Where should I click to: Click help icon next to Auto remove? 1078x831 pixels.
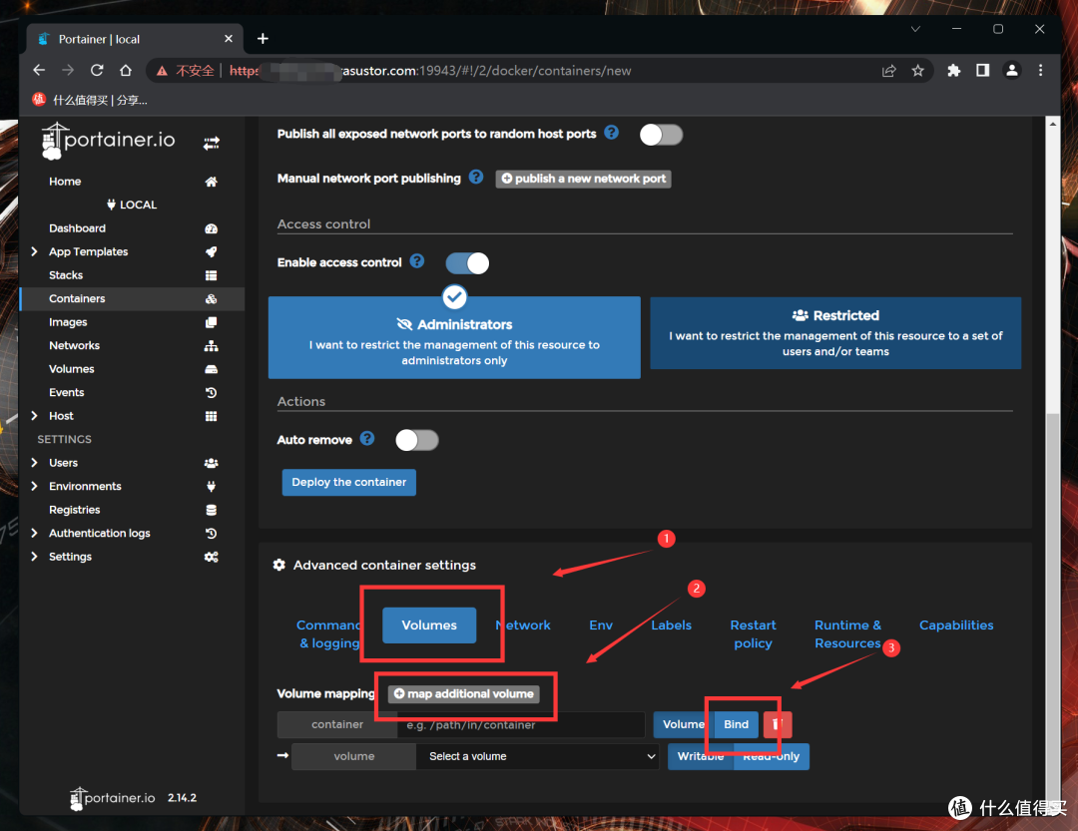(367, 439)
